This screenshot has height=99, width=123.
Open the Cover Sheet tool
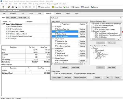(57, 7)
